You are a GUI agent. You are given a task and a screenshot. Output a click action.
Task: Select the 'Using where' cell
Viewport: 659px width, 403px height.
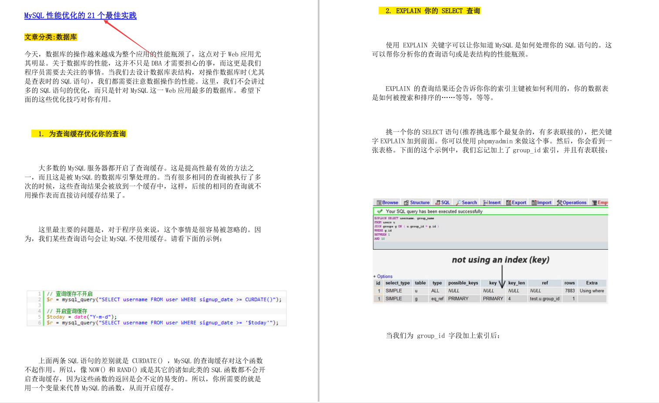[592, 291]
